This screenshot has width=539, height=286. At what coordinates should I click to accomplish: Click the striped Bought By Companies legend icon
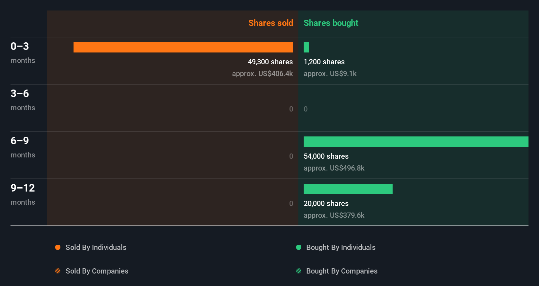(299, 271)
